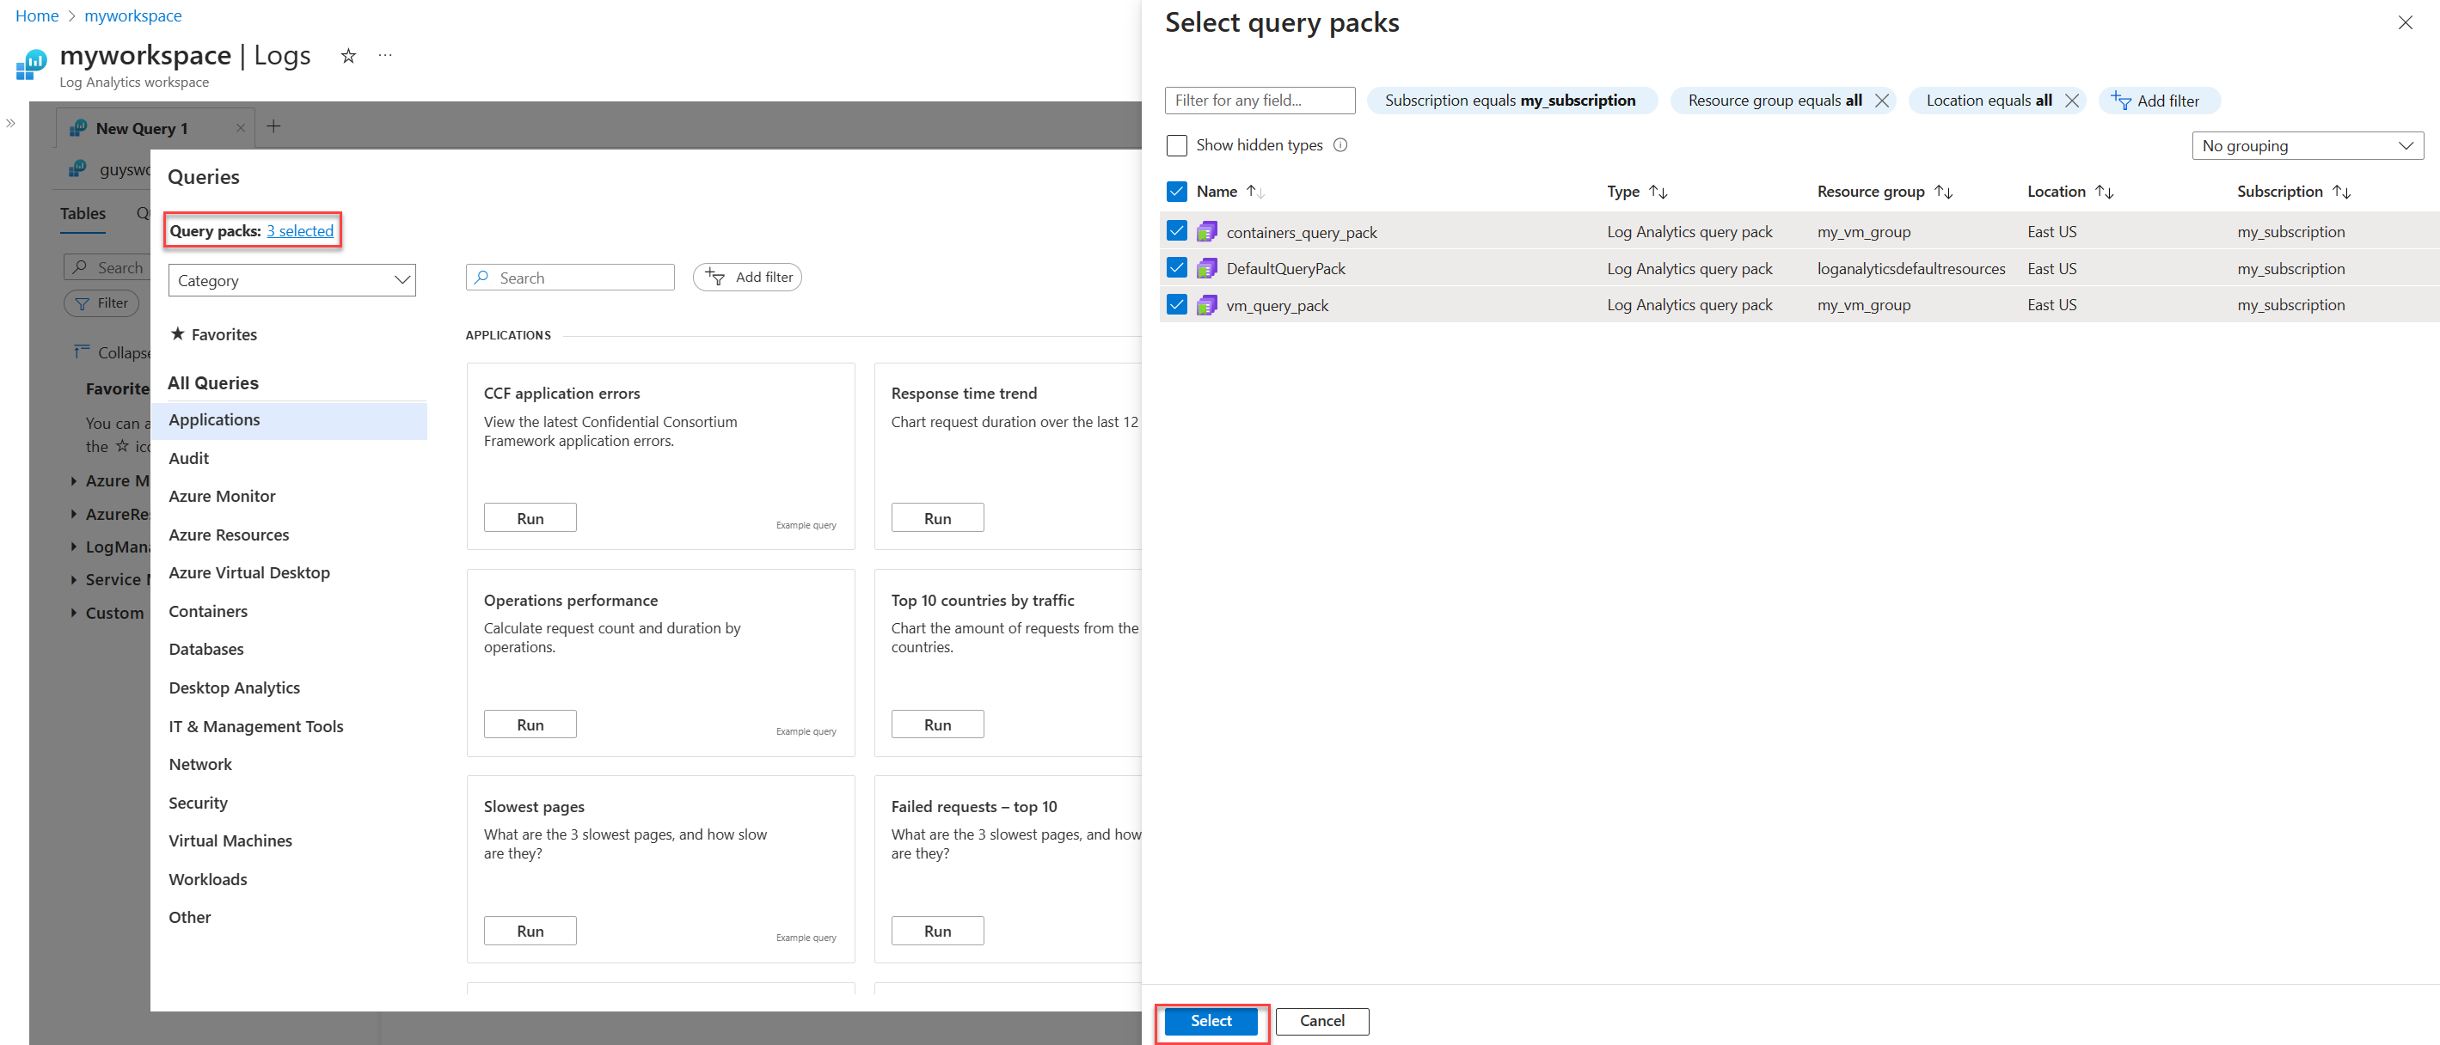Open a new query tab with the plus icon
2440x1045 pixels.
273,125
